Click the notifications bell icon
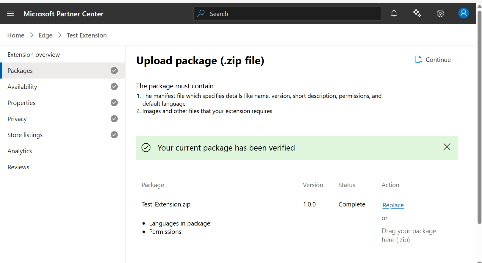This screenshot has height=263, width=482. [x=394, y=13]
